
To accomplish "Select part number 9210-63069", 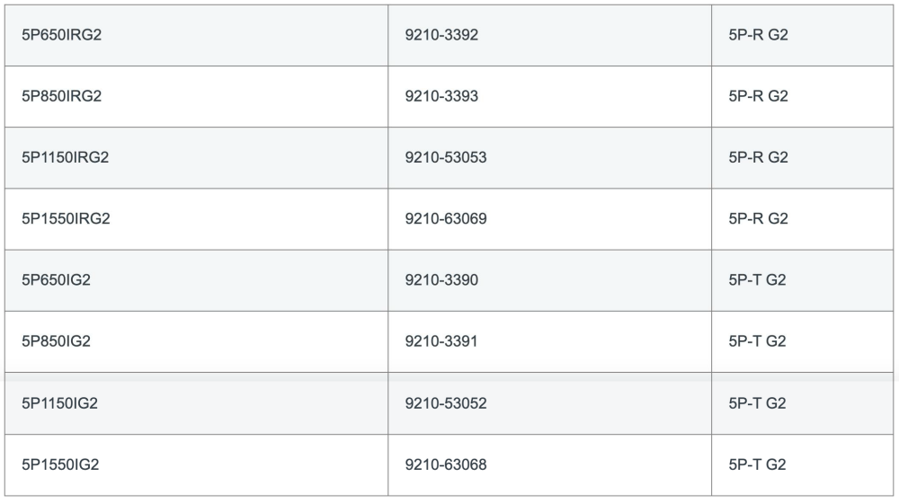I will click(x=446, y=219).
